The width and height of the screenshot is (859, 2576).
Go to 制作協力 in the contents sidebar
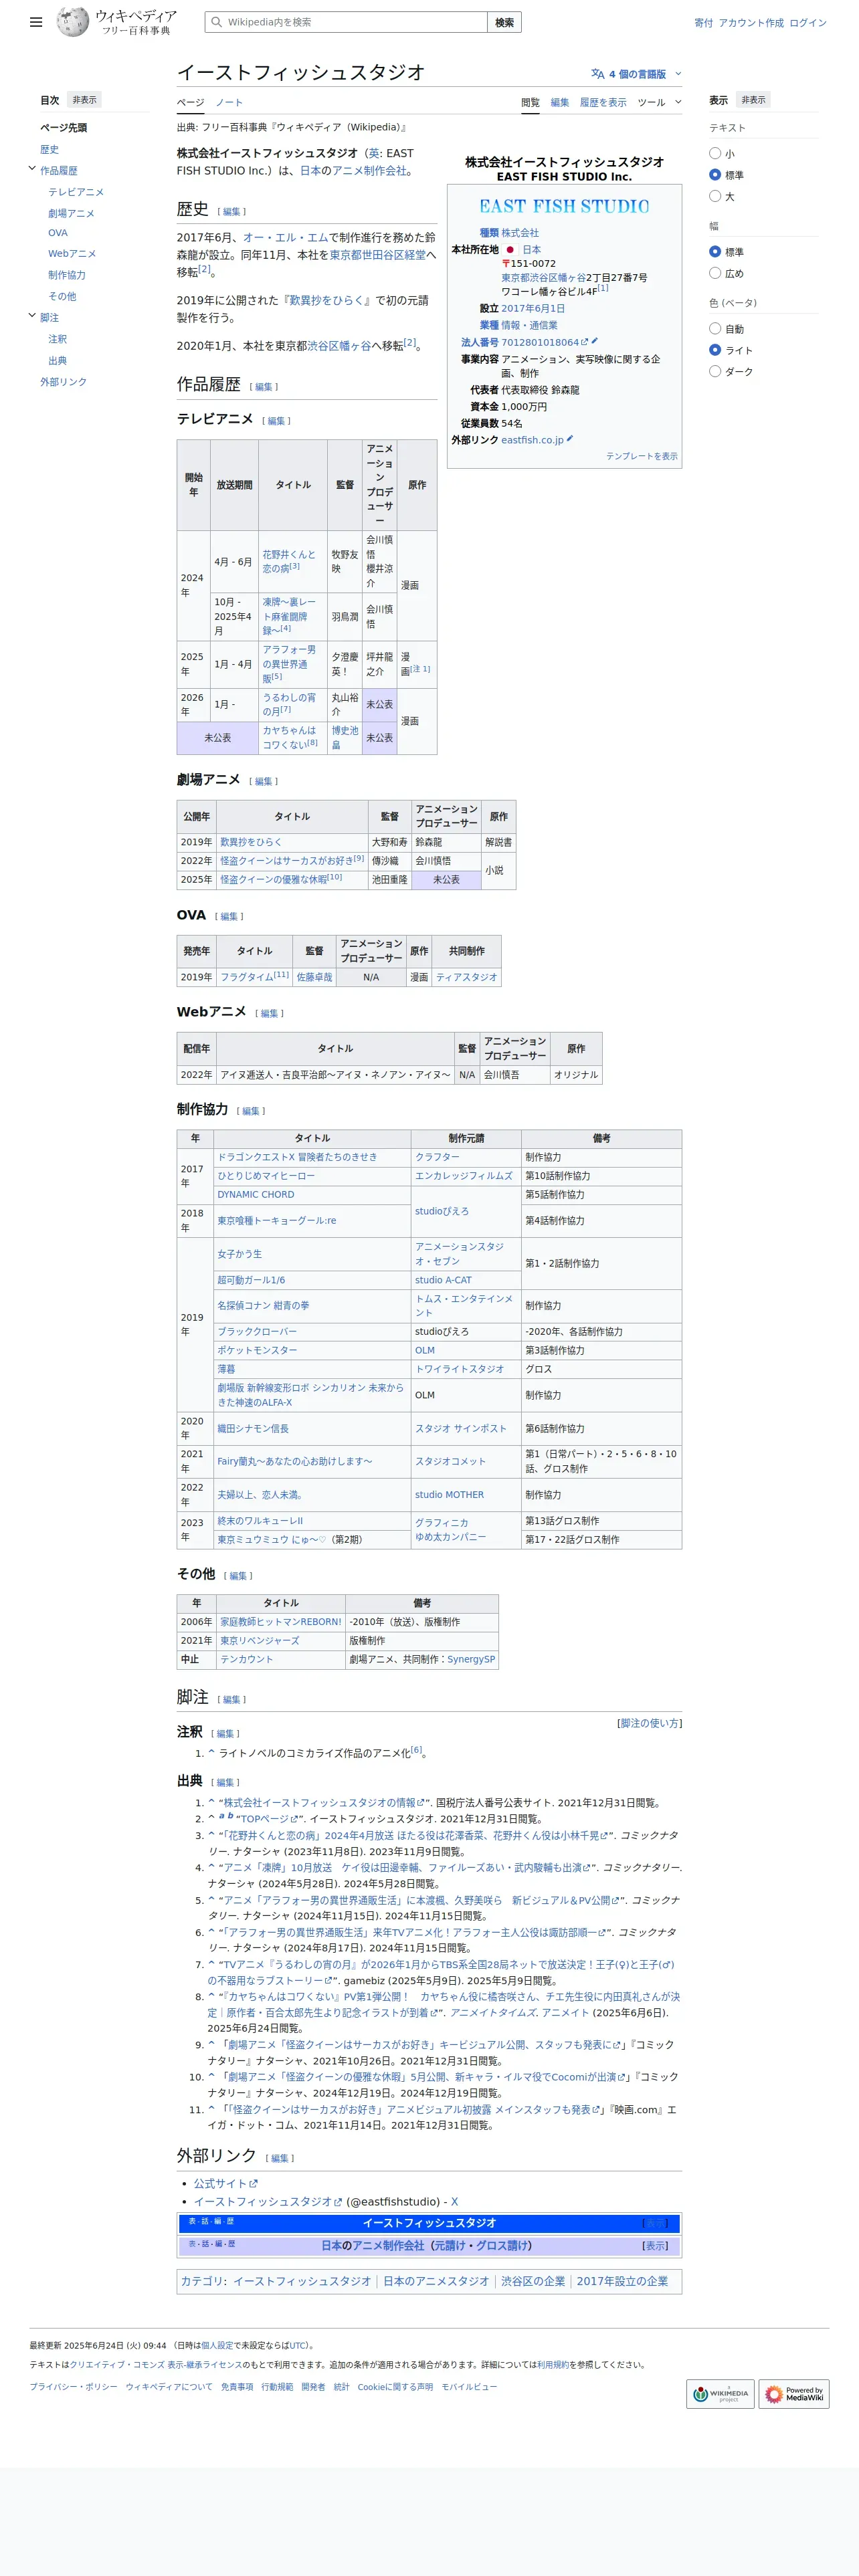tap(67, 275)
